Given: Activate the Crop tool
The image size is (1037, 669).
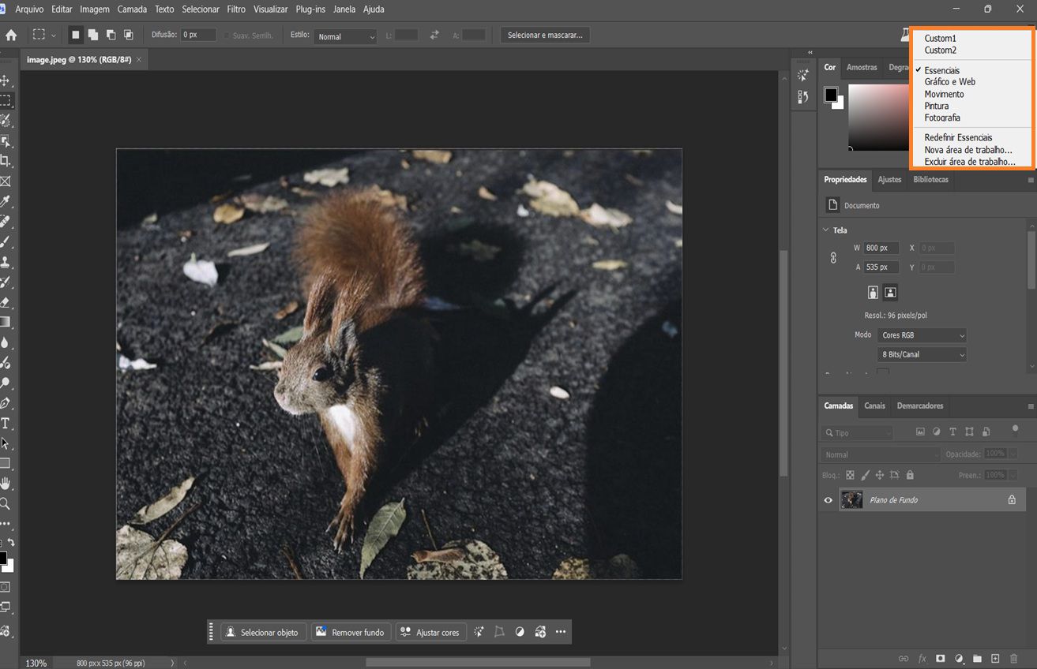Looking at the screenshot, I should [x=8, y=161].
